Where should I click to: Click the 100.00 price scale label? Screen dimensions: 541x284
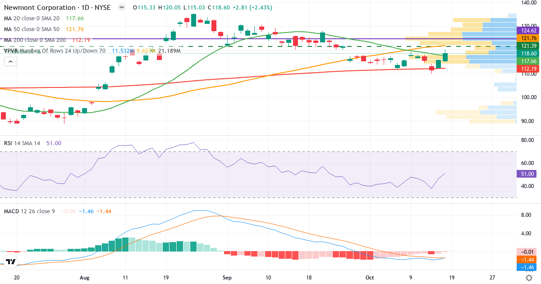point(528,97)
